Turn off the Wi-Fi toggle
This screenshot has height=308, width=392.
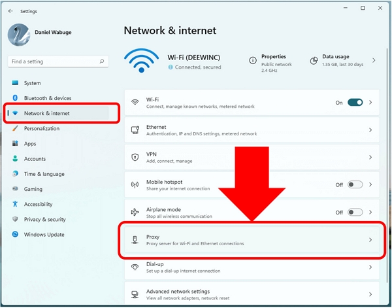pyautogui.click(x=355, y=102)
